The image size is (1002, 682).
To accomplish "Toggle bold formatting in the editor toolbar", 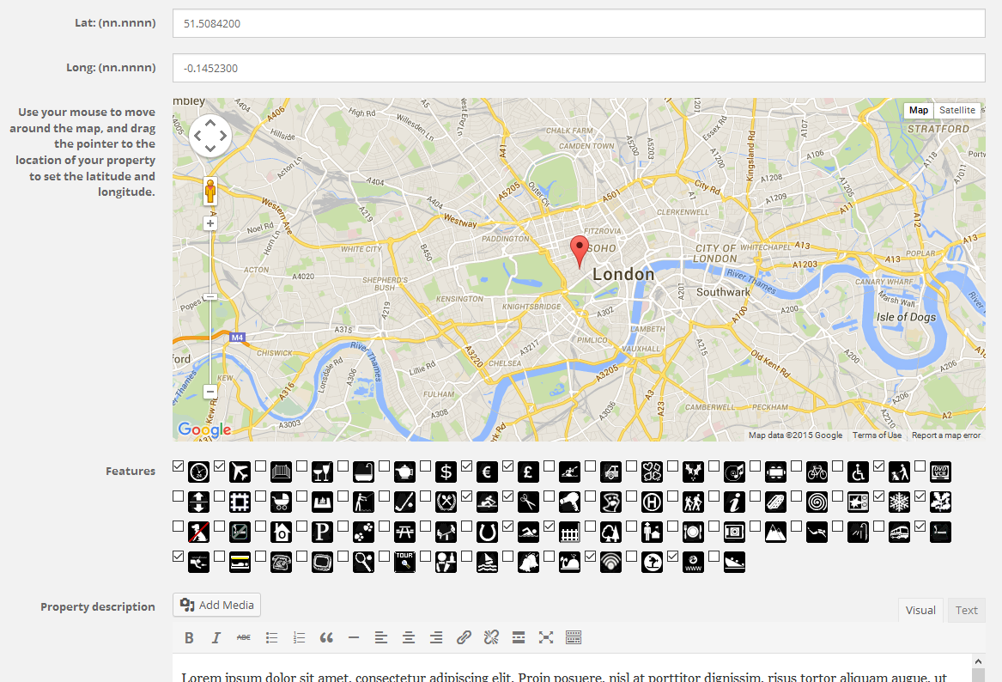I will click(189, 637).
